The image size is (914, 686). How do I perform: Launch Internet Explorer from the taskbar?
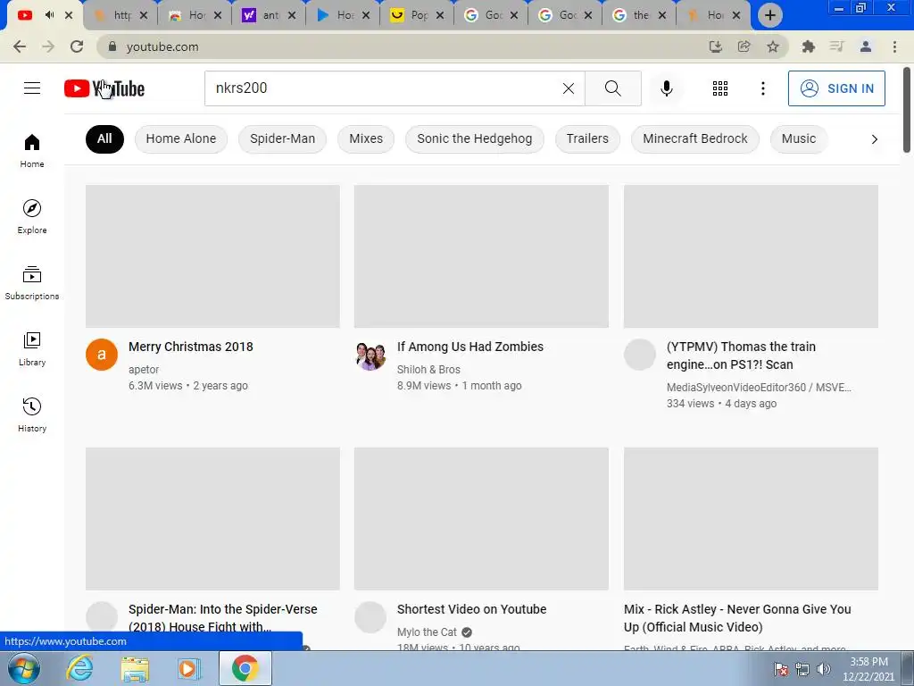tap(79, 668)
